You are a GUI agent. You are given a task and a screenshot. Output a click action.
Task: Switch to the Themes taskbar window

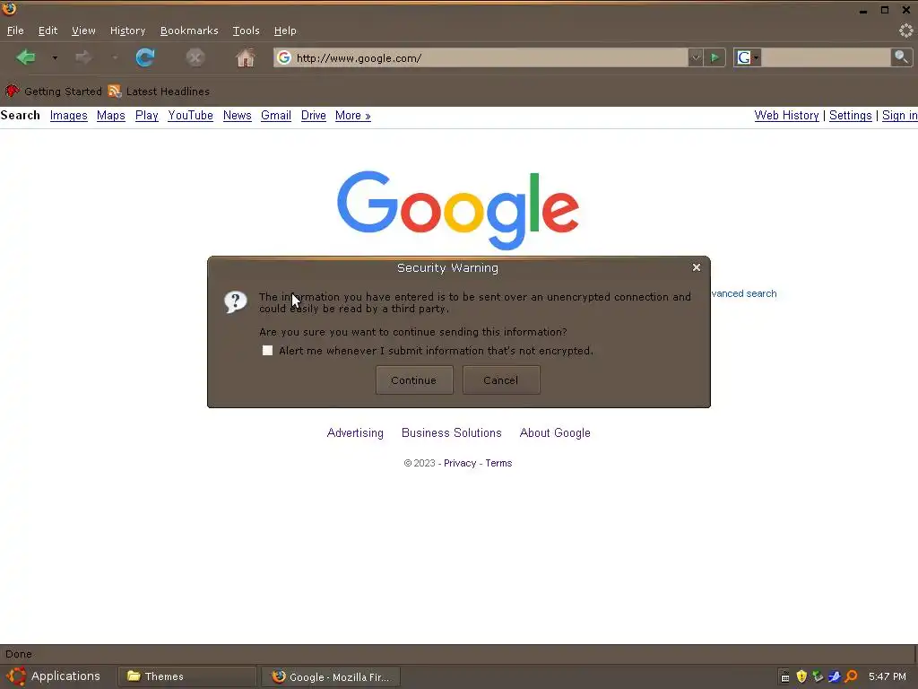click(187, 676)
